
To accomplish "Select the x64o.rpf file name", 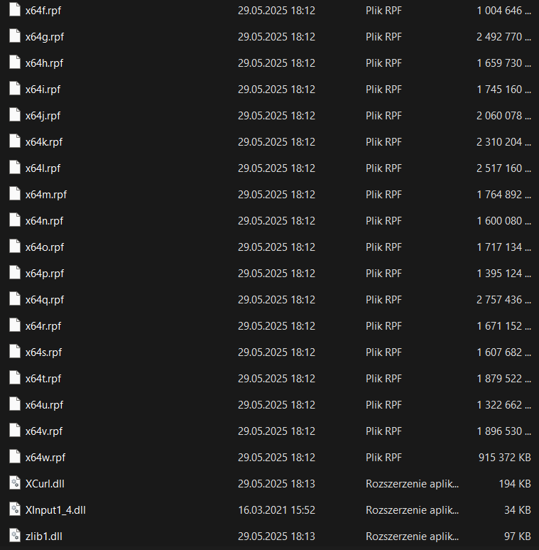I will (44, 247).
